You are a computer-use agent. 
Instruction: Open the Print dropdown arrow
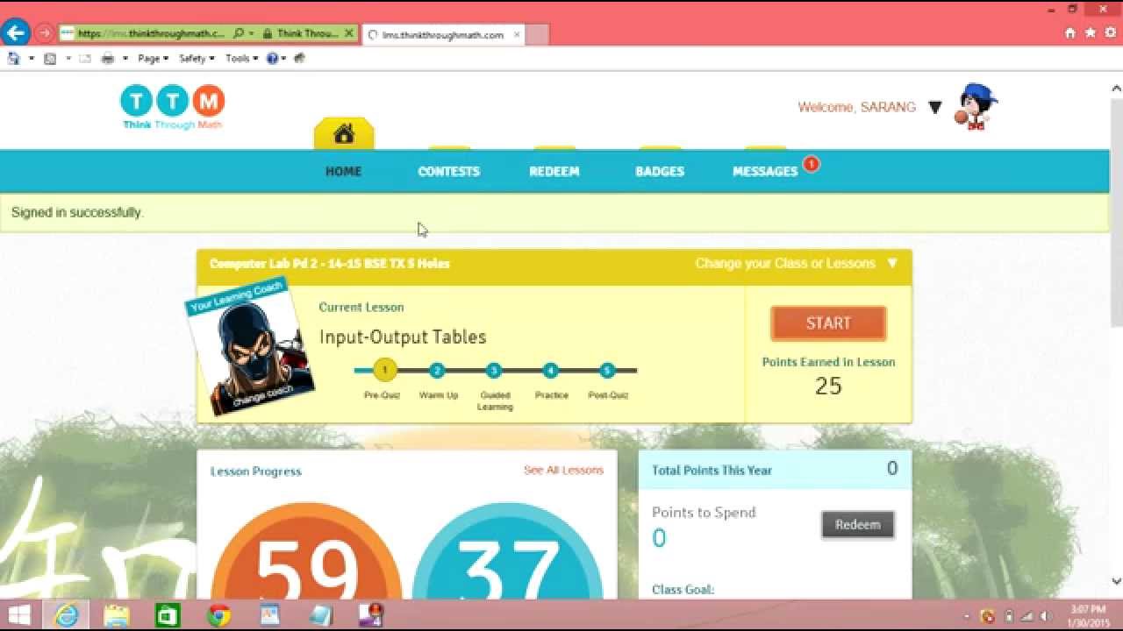pyautogui.click(x=125, y=59)
